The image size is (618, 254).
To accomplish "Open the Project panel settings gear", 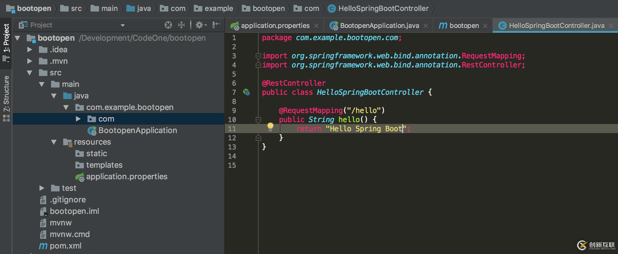I will 201,25.
